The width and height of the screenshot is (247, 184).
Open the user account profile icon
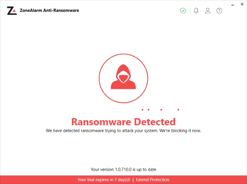tap(208, 11)
